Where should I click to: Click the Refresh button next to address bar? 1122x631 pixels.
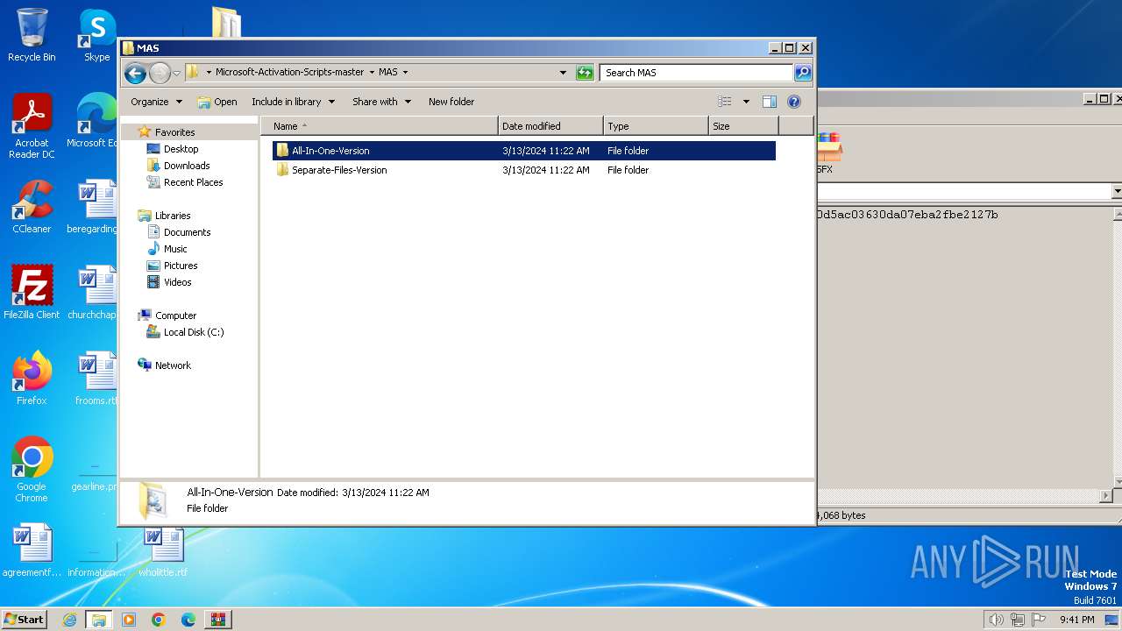(585, 73)
